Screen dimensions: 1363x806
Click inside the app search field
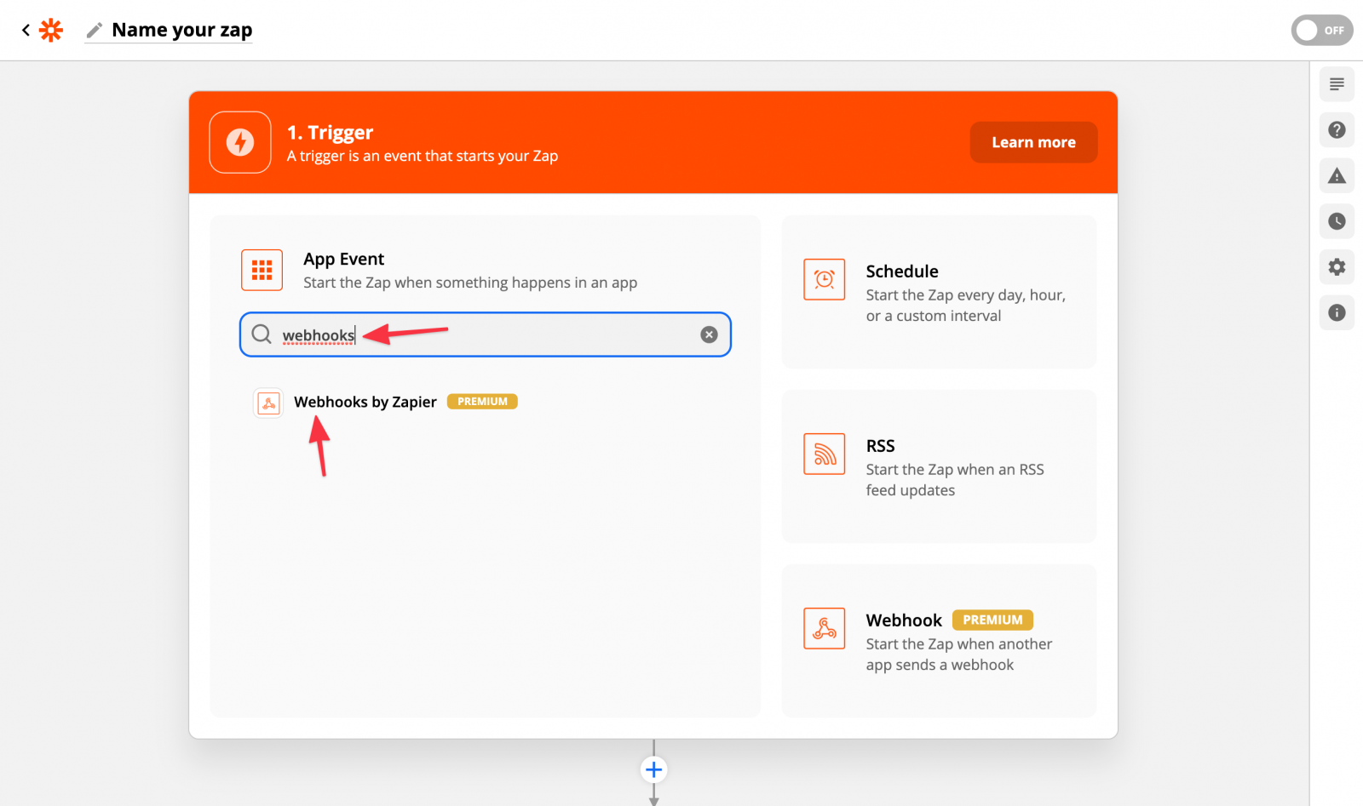coord(511,334)
